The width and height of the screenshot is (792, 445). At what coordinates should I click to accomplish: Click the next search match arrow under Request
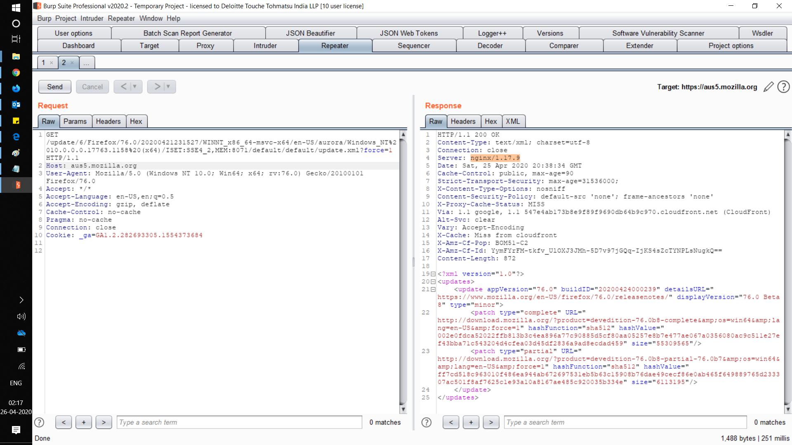[x=104, y=422]
